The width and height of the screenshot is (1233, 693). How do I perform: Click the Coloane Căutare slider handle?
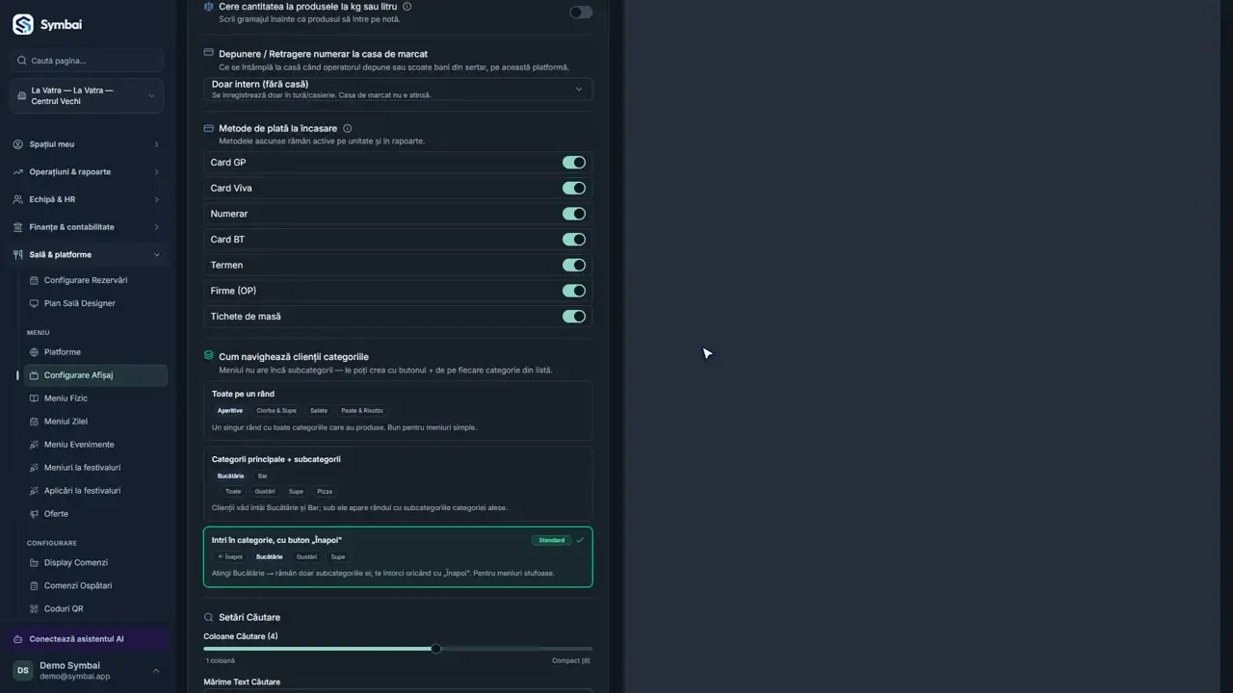pos(435,649)
